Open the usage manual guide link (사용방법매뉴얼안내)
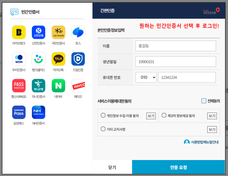 pyautogui.click(x=205, y=142)
